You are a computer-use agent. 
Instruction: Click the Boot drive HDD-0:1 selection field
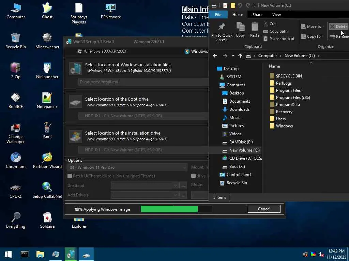tap(143, 116)
